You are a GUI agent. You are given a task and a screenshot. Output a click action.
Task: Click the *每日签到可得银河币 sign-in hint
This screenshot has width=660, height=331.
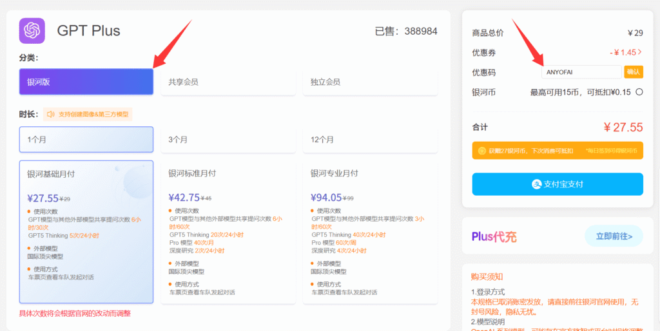[x=611, y=151]
